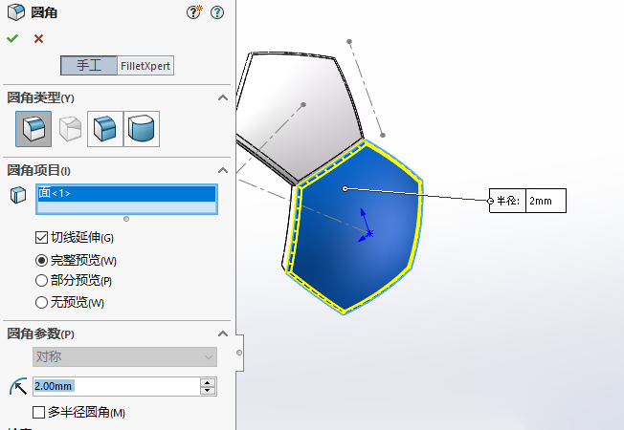Viewport: 624px width, 430px height.
Task: Switch to the FilletXpert tab
Action: point(146,66)
